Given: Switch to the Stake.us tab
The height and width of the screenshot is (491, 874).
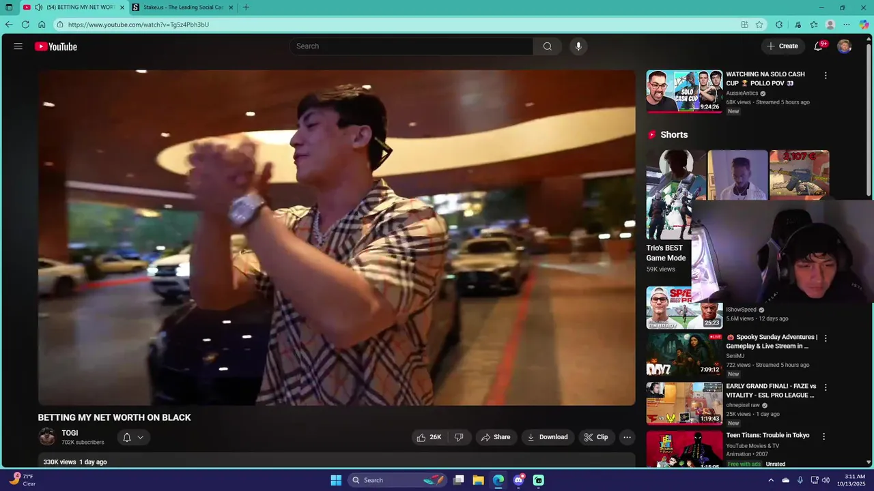Looking at the screenshot, I should click(182, 8).
